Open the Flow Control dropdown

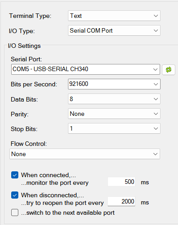click(x=85, y=154)
